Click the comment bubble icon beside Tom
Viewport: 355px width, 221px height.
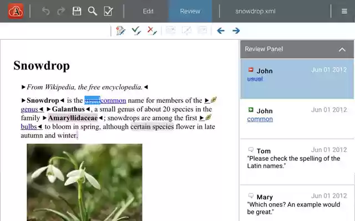tap(251, 150)
